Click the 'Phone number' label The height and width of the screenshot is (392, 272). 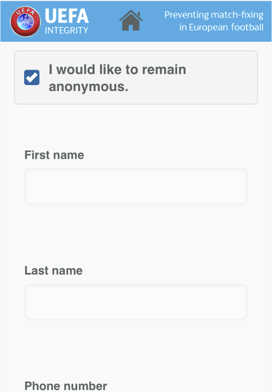pos(66,386)
